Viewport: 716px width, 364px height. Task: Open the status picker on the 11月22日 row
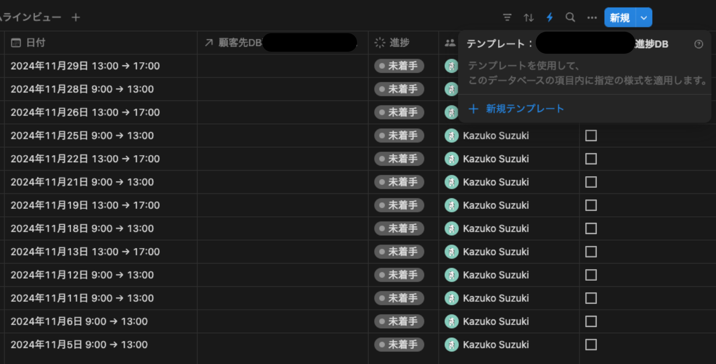[399, 159]
